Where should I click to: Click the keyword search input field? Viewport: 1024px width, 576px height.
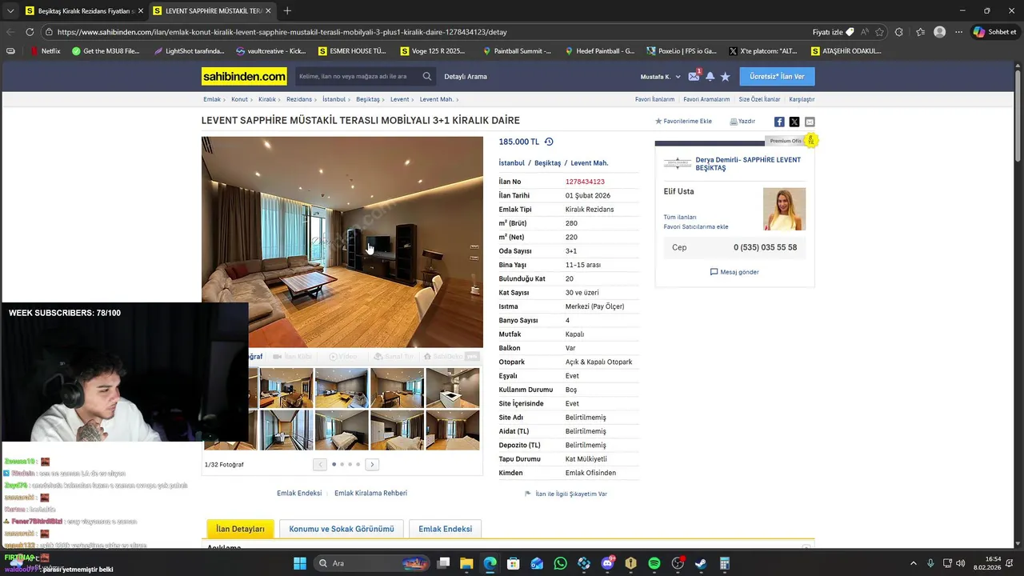tap(358, 77)
